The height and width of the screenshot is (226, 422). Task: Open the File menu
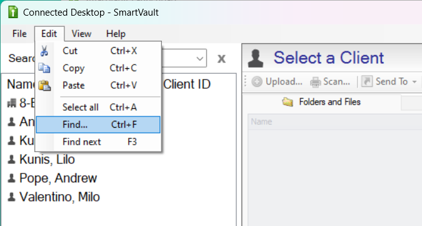tap(19, 34)
